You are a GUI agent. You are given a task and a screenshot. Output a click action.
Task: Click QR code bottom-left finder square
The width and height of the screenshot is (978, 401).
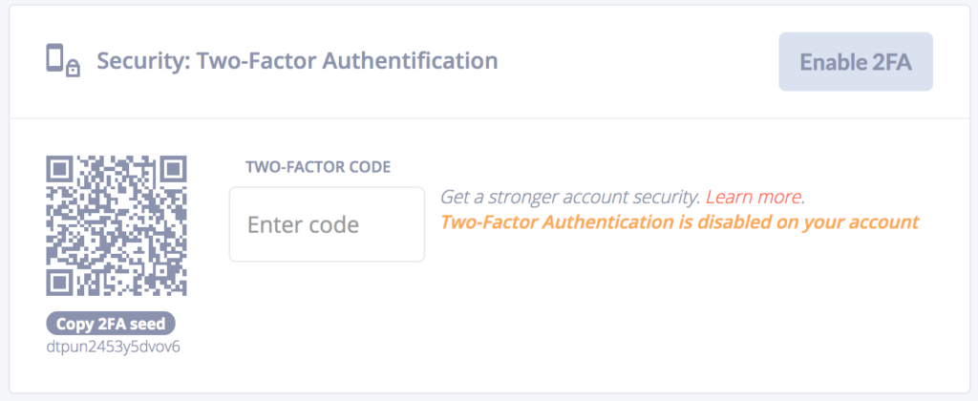pyautogui.click(x=60, y=282)
